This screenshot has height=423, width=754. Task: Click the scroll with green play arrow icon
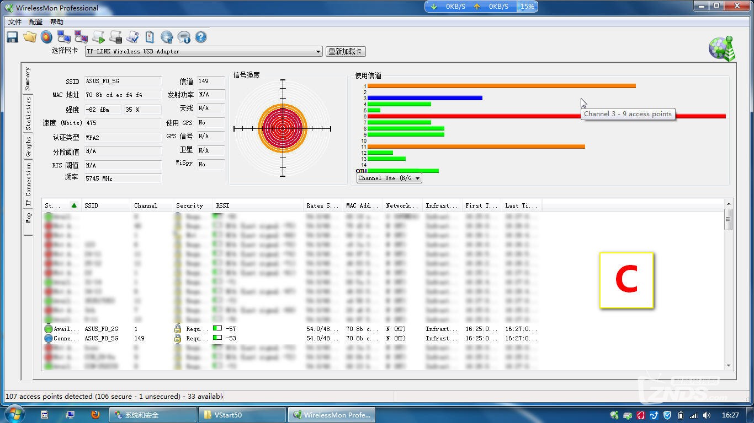pyautogui.click(x=98, y=37)
